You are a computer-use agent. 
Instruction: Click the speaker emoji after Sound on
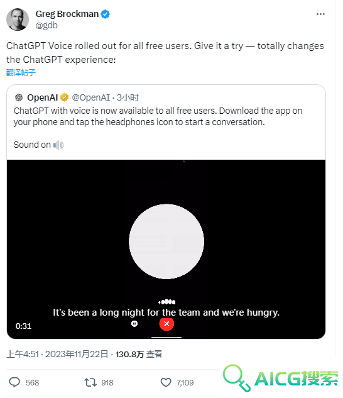click(58, 145)
